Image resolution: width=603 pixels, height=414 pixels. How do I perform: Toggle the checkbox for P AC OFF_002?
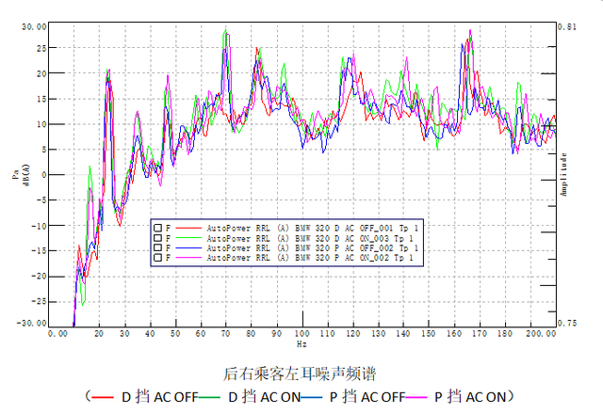point(156,247)
